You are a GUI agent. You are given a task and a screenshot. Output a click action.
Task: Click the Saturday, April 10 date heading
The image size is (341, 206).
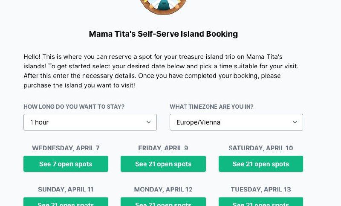261,148
